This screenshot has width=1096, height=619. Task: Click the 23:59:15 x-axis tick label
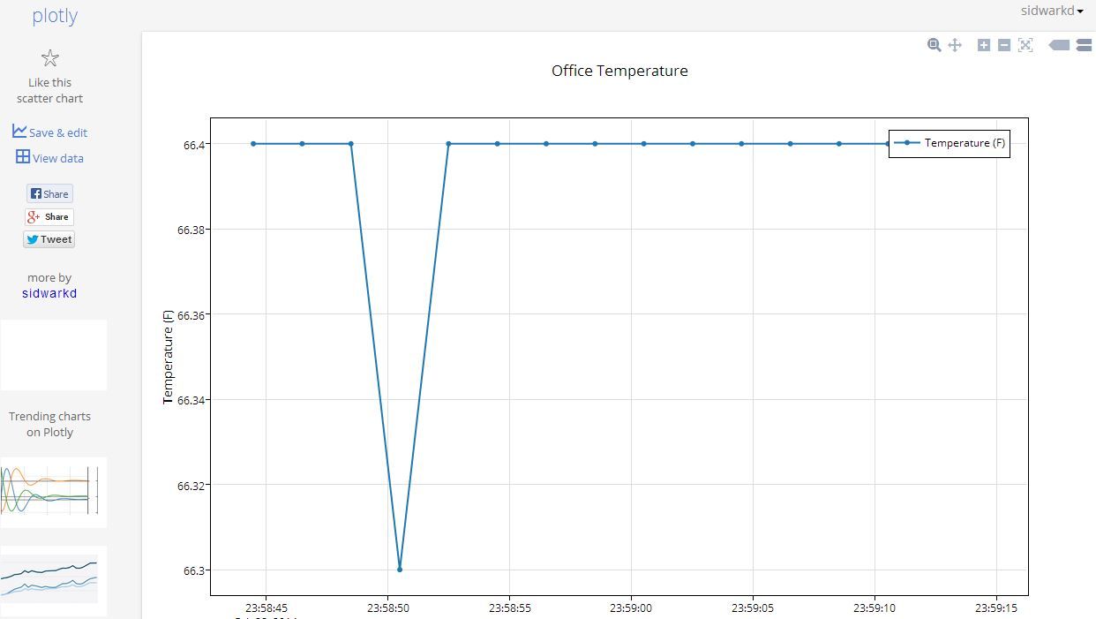pos(996,608)
